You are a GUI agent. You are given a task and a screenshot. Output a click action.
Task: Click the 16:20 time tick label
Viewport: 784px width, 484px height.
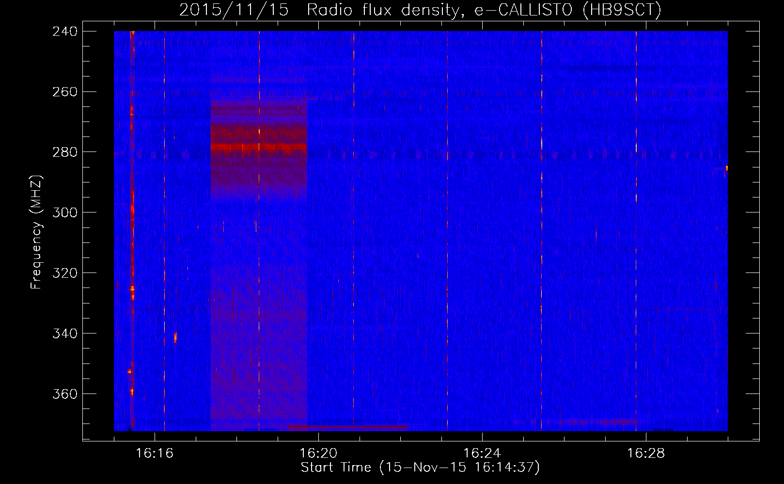(x=318, y=454)
